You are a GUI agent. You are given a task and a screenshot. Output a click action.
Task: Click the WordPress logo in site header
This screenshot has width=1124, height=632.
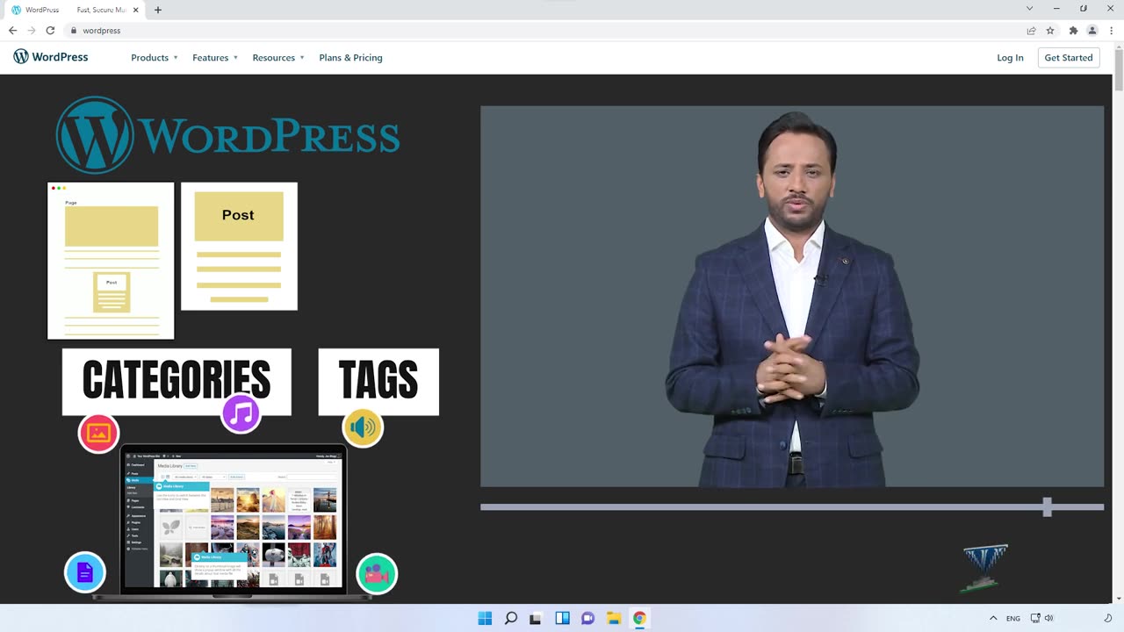point(50,57)
